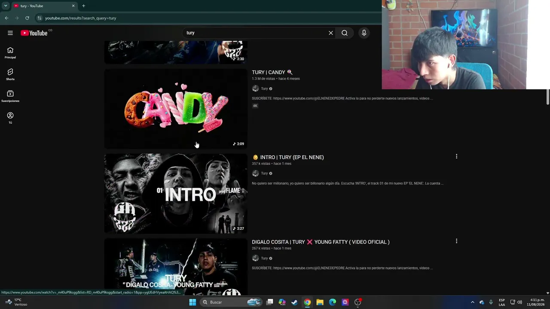Click '357 k vistas' INTRO metadata
Viewport: 550px width, 309px height.
tap(261, 164)
